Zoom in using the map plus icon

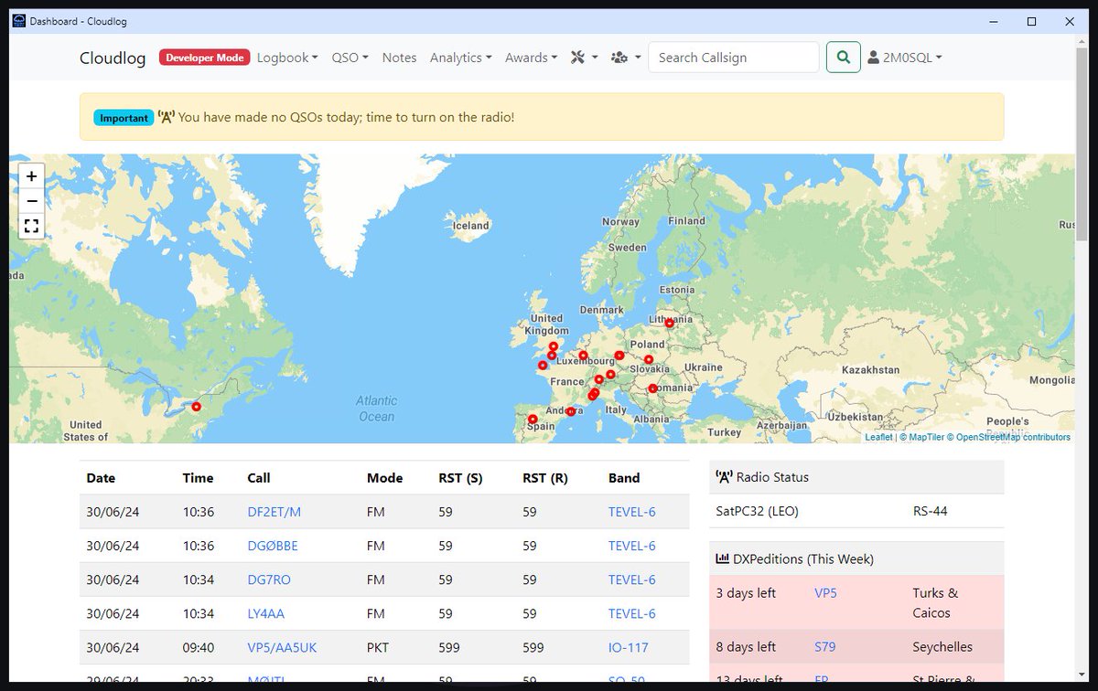click(31, 175)
